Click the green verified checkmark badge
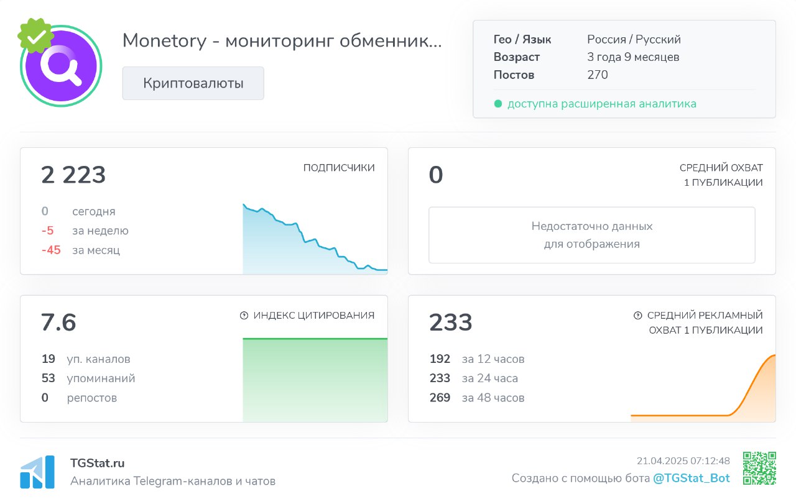This screenshot has width=796, height=499. tap(35, 35)
